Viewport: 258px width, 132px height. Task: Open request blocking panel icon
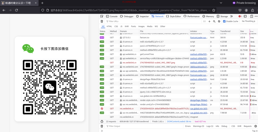pyautogui.click(x=219, y=21)
